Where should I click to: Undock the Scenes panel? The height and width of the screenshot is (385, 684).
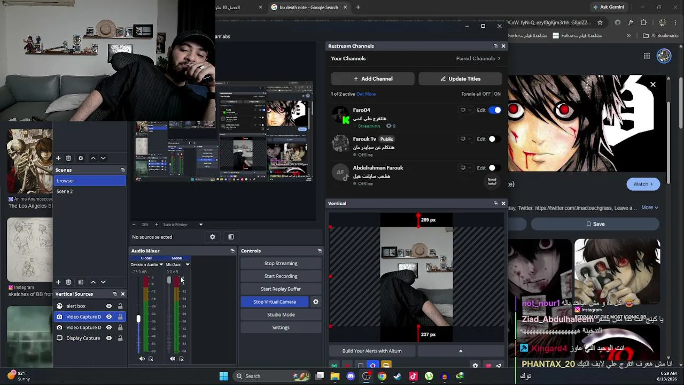pos(122,170)
